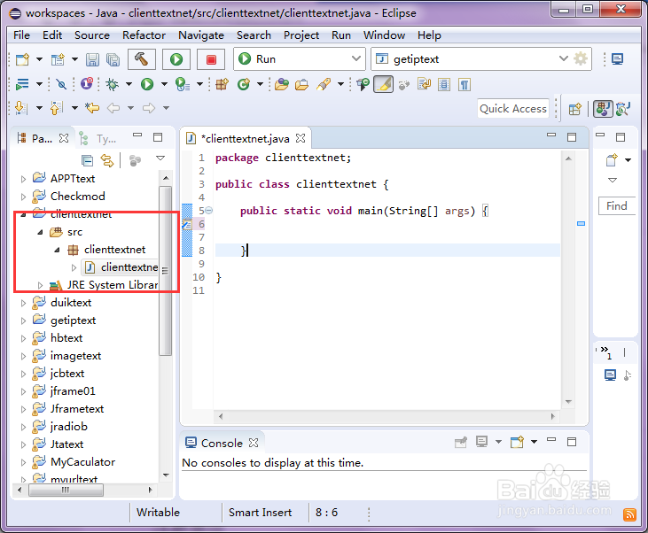Click the Quick Access field
The height and width of the screenshot is (533, 648).
[513, 109]
